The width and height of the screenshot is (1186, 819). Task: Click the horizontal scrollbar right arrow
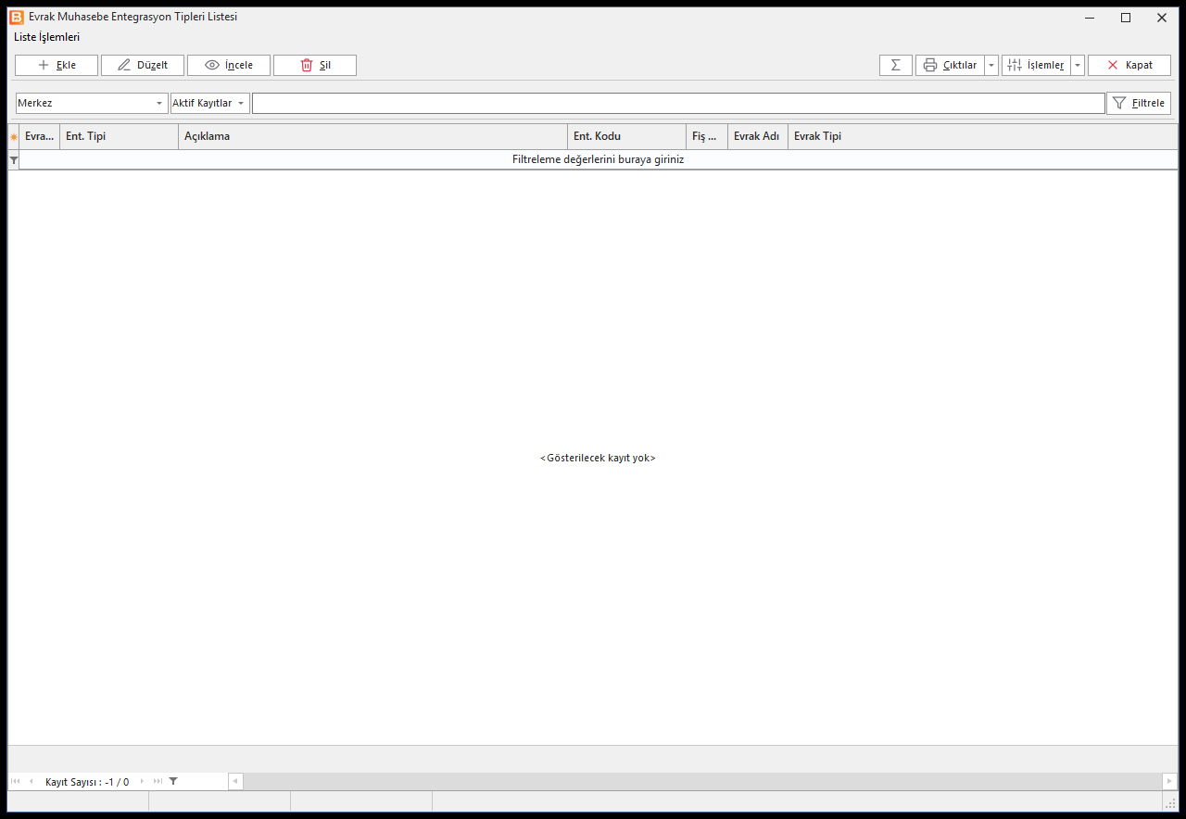[1170, 782]
